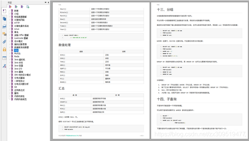The height and width of the screenshot is (141, 249).
Task: Click the SQRT() cell in the functions table
Action: (x=81, y=69)
